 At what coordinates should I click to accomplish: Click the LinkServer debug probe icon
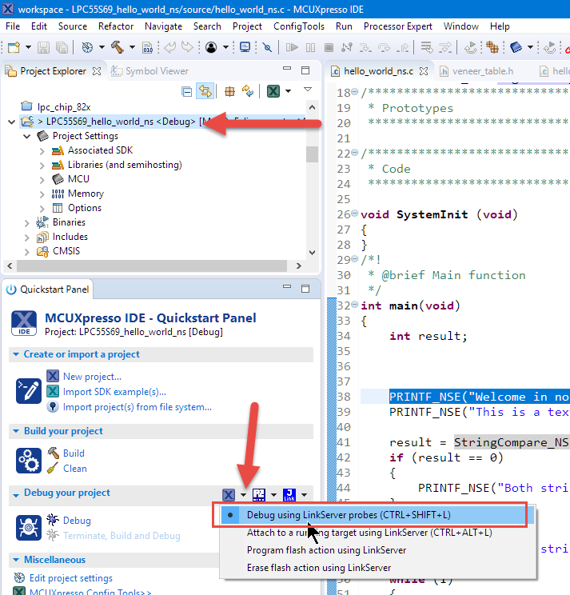click(229, 495)
